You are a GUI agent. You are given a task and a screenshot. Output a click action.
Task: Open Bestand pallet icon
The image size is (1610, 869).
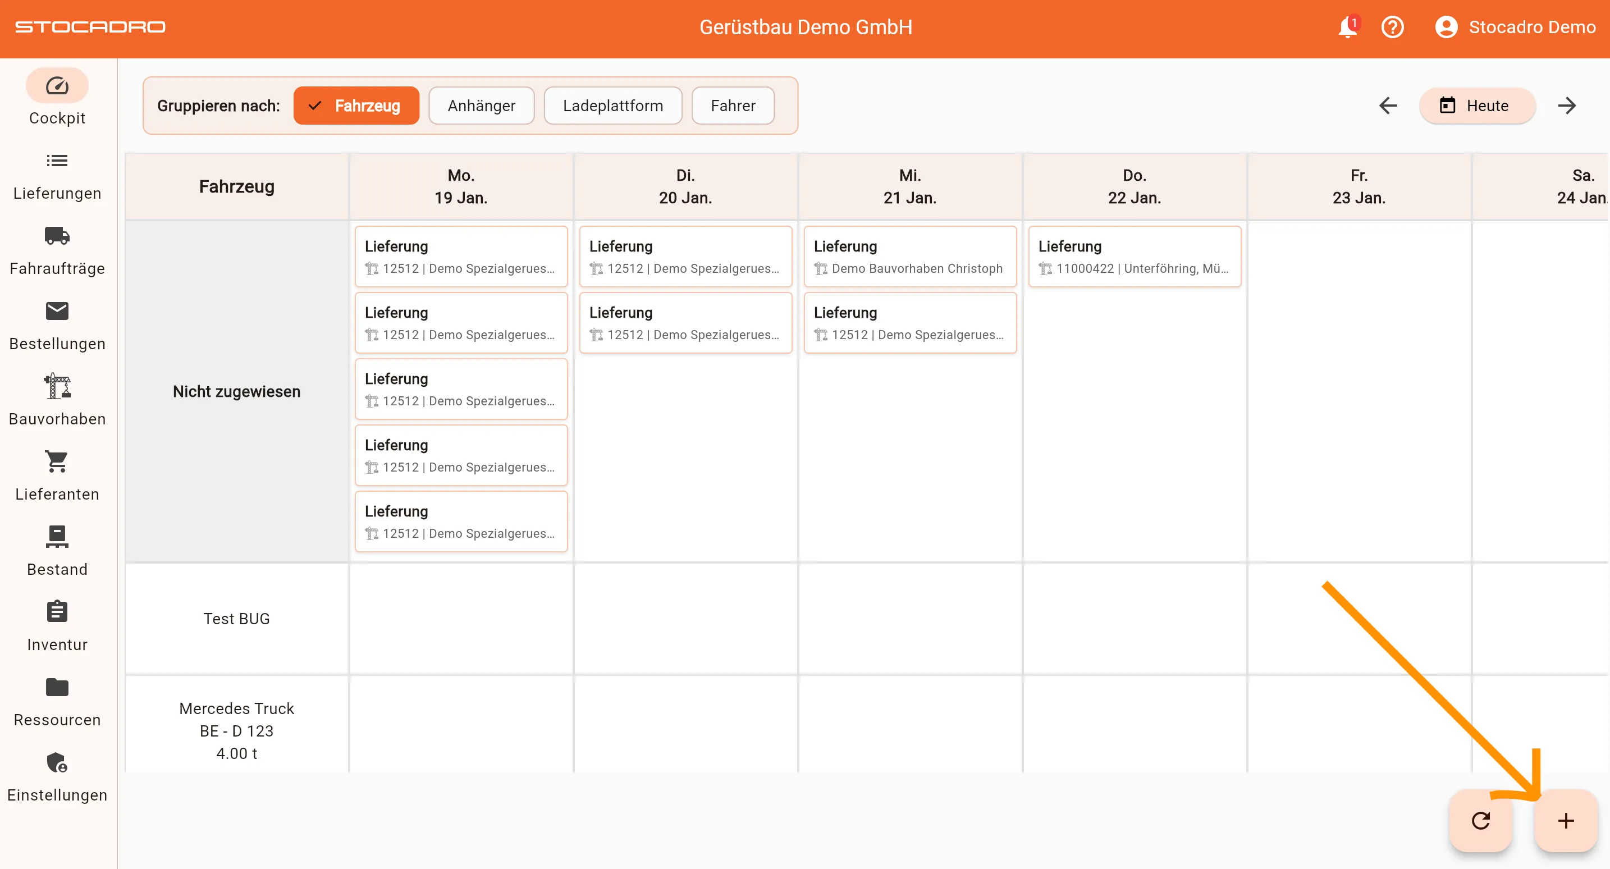[x=57, y=537]
